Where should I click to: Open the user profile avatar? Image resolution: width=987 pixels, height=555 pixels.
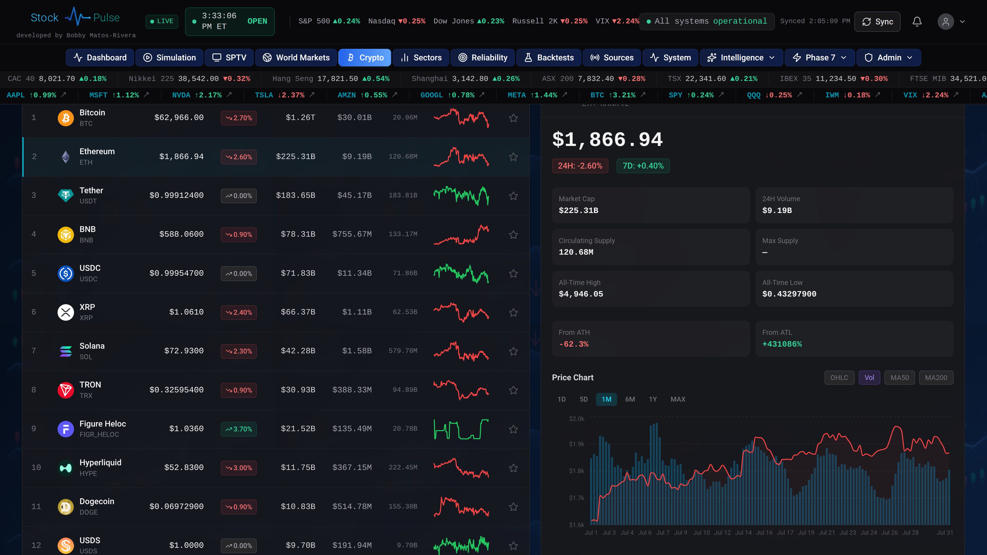tap(945, 21)
